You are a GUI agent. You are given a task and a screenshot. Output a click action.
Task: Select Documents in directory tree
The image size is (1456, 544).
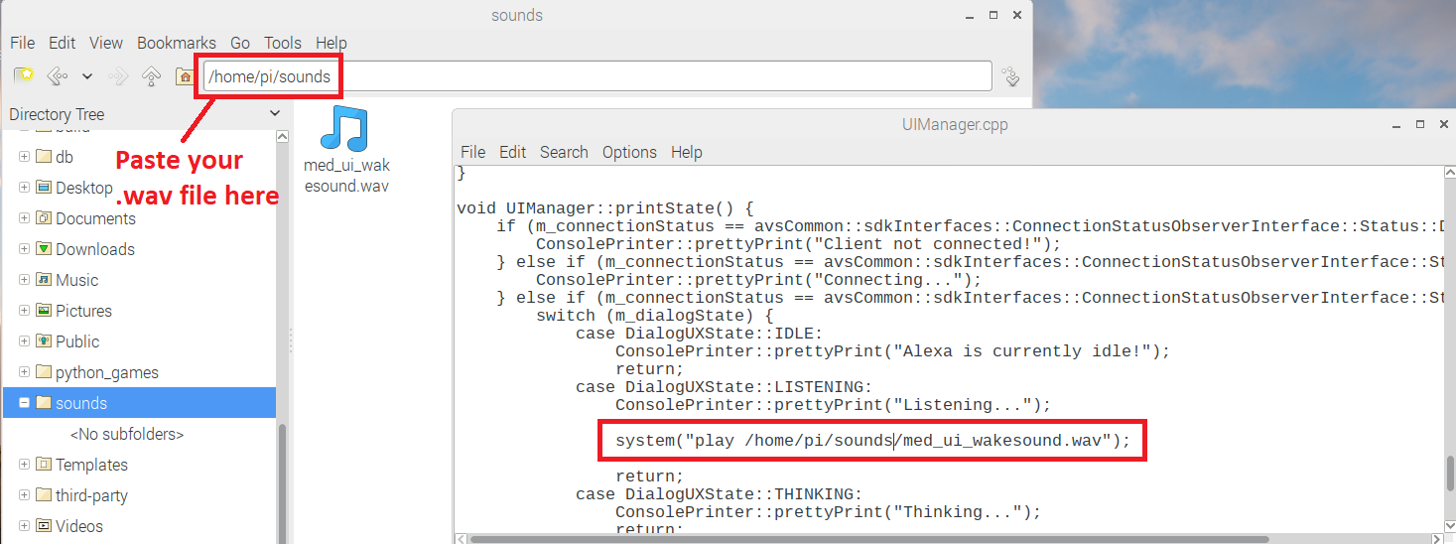tap(95, 218)
